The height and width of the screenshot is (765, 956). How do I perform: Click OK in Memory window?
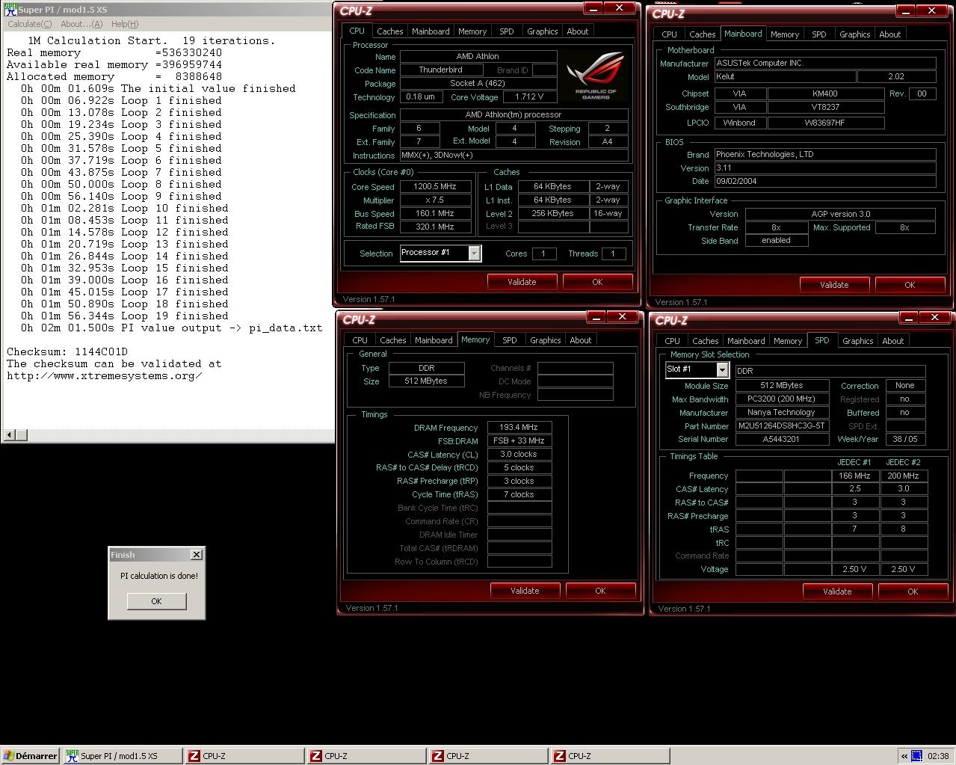tap(600, 591)
